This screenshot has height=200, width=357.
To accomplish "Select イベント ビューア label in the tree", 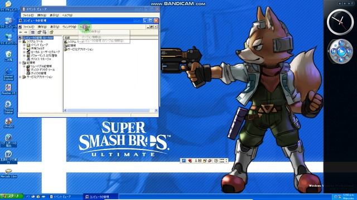I will 40,45.
